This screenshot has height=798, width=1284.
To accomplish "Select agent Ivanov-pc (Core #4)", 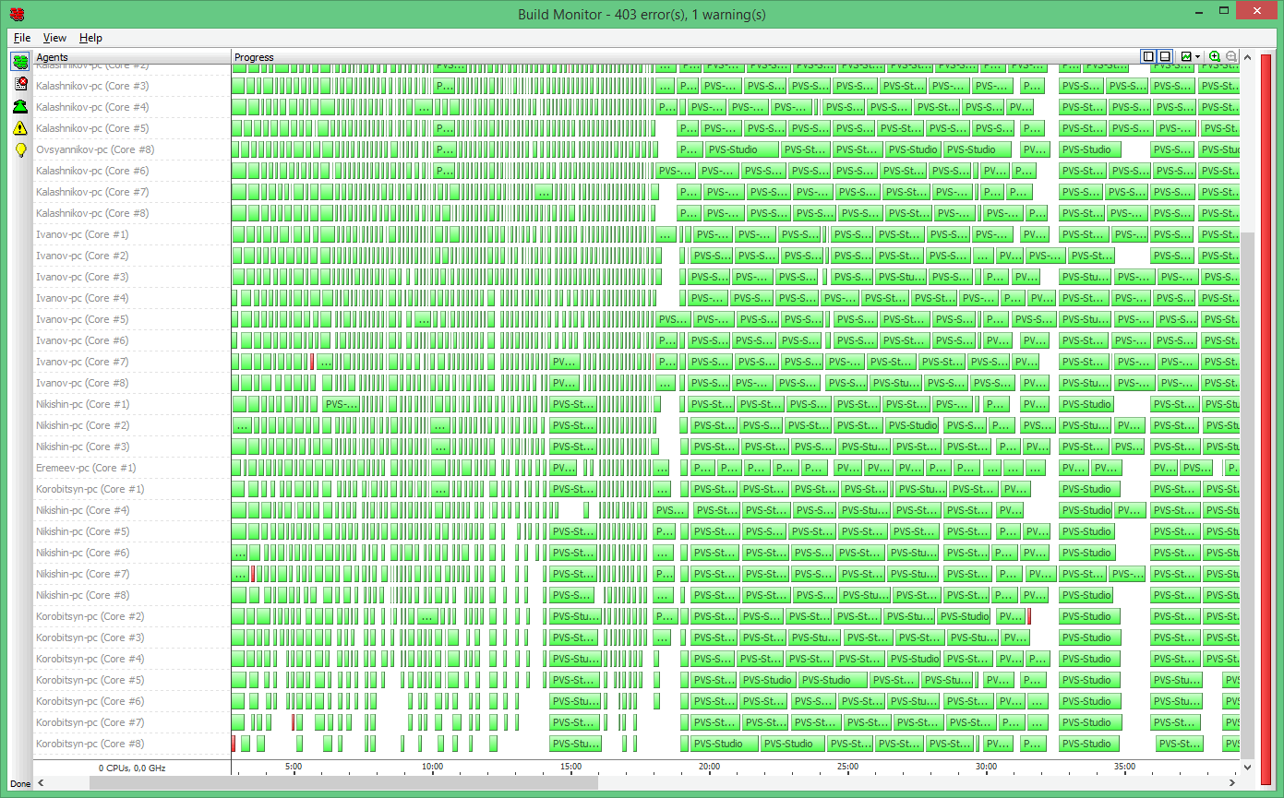I will click(82, 298).
